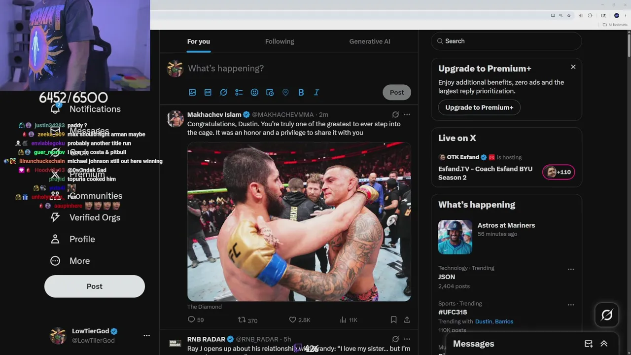Click the Grok enhance icon in composer

(x=223, y=92)
